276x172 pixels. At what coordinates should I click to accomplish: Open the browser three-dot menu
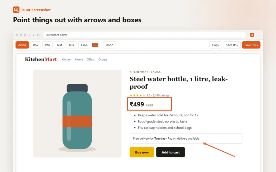coord(259,35)
